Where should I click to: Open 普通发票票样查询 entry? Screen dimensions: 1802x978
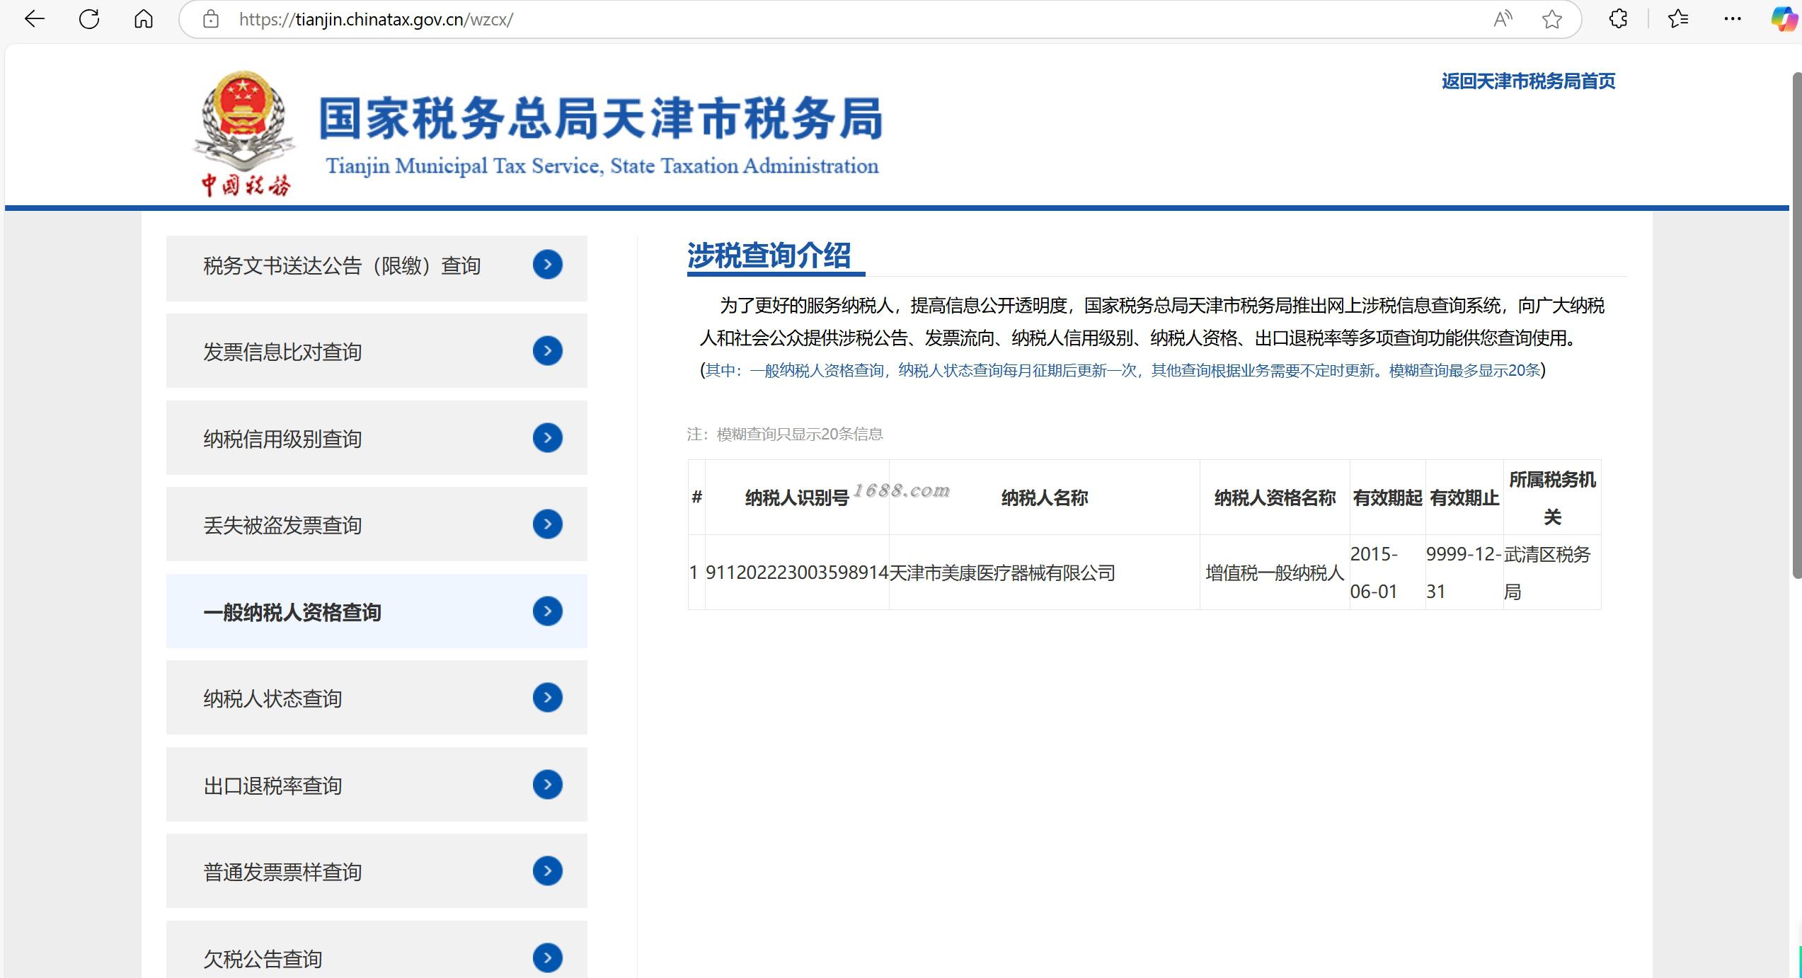(x=282, y=872)
